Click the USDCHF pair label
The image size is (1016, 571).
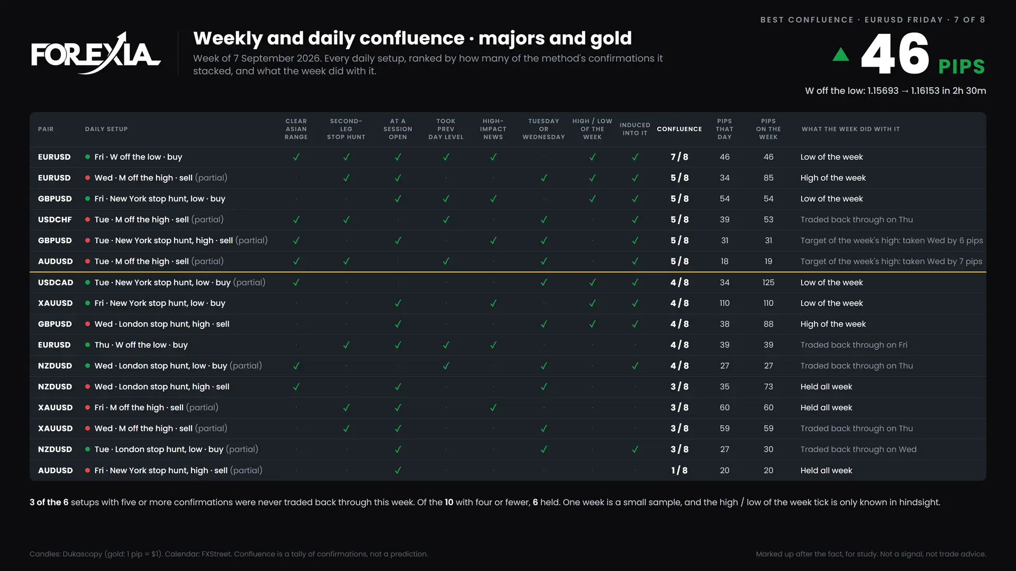pos(55,219)
